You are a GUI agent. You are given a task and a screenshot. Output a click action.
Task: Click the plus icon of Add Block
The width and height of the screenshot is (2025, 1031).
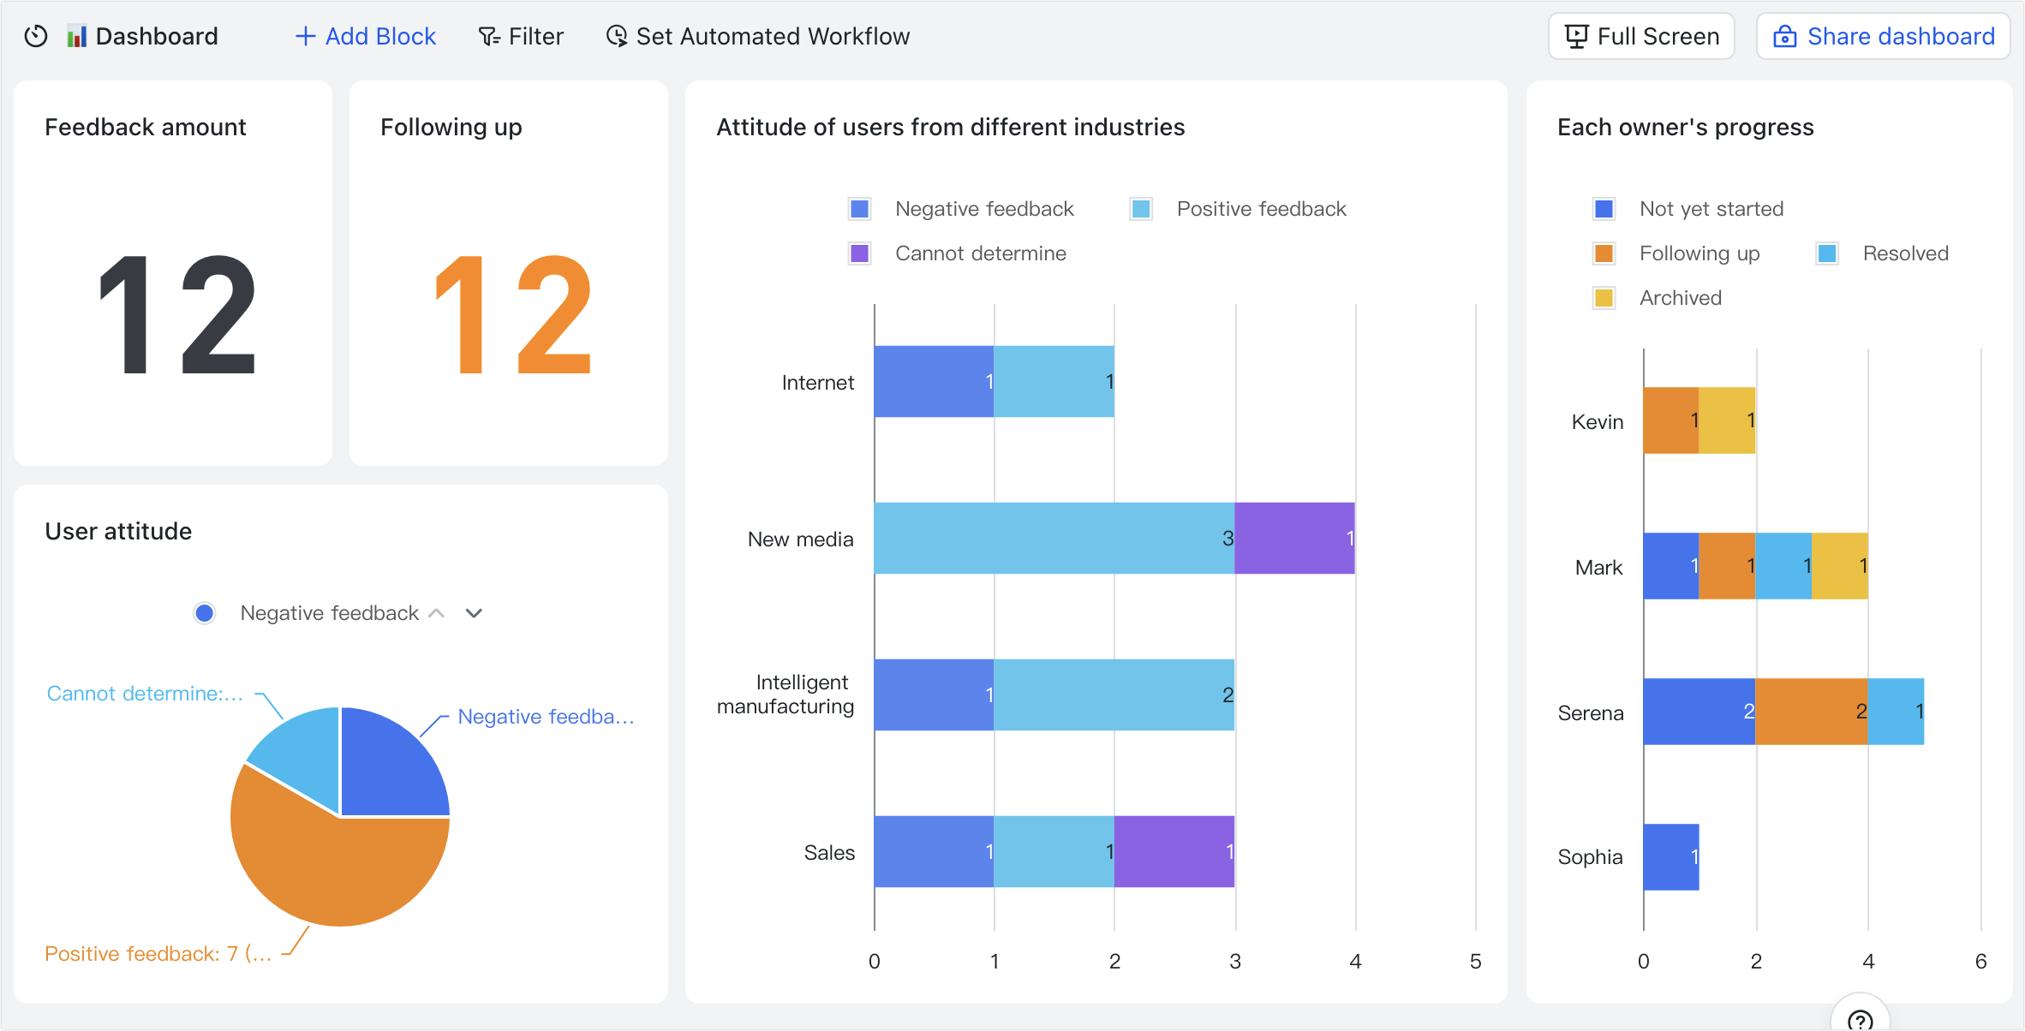tap(305, 36)
